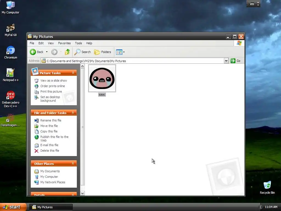Select the Recycle Bin icon

click(x=267, y=188)
